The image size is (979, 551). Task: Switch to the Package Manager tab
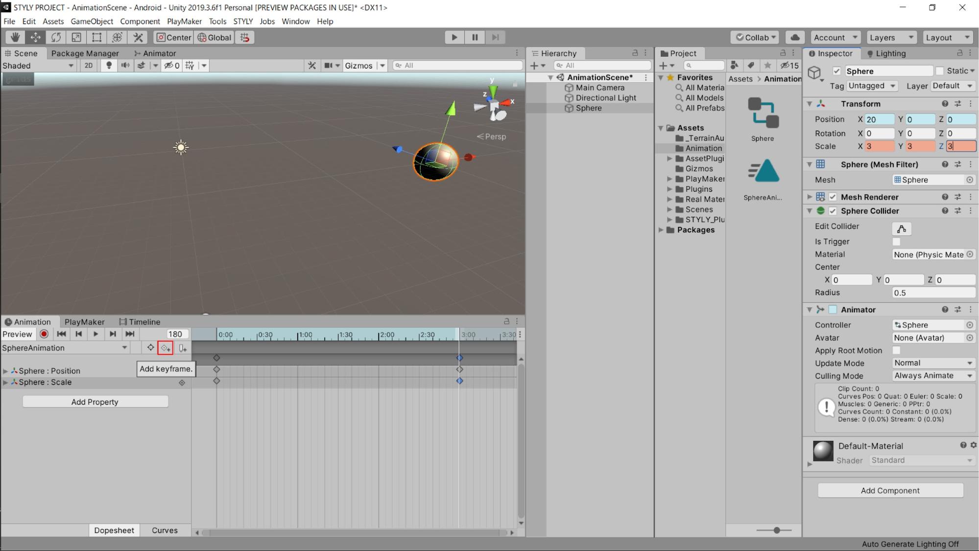coord(85,53)
